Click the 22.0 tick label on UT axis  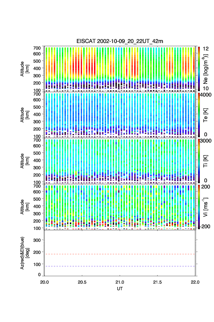point(195,282)
